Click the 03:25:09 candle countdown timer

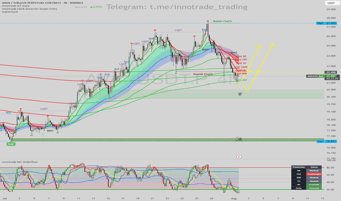(x=331, y=79)
